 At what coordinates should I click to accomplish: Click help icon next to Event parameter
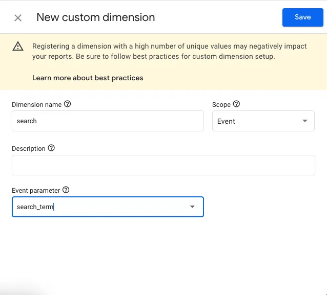(x=66, y=190)
